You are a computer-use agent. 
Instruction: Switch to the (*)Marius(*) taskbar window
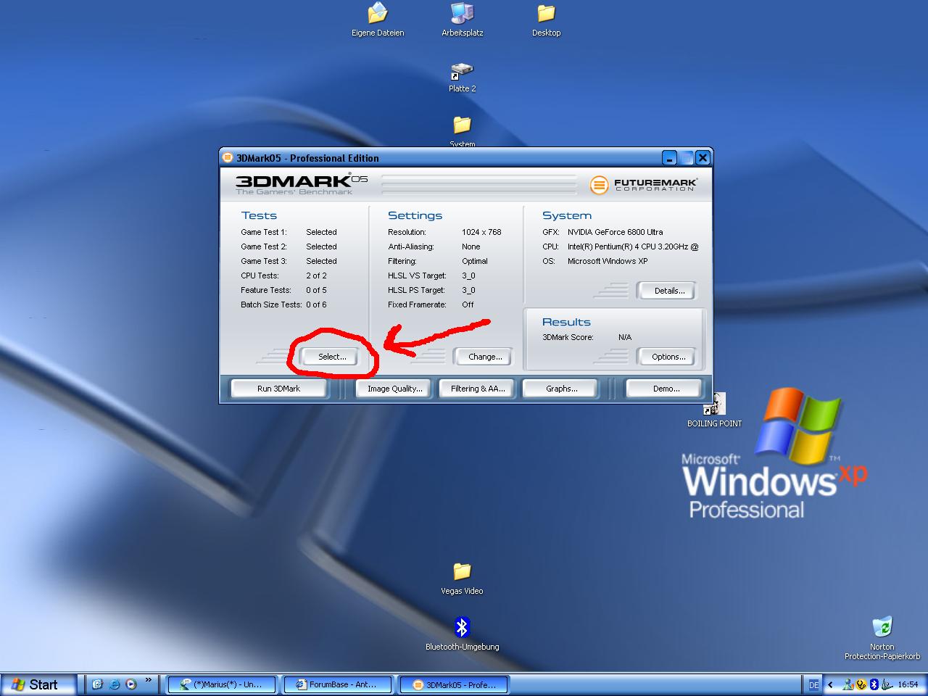223,684
